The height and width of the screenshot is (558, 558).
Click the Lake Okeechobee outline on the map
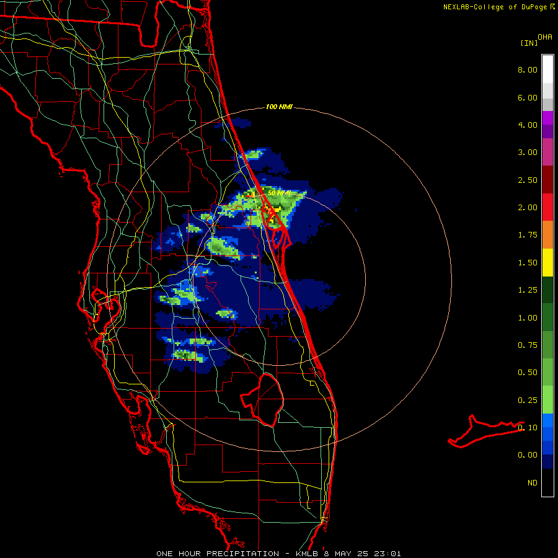tap(263, 401)
